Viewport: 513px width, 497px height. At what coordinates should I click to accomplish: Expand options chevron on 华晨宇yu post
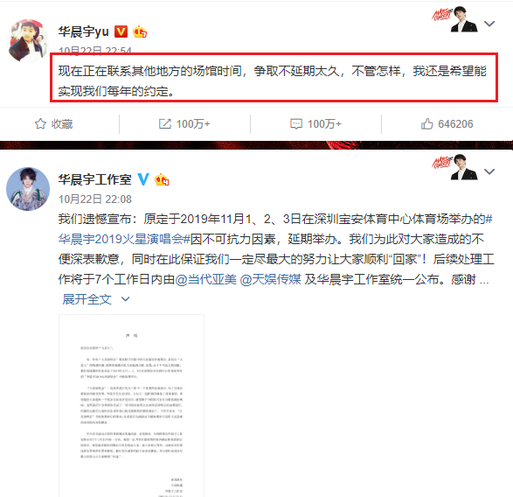pos(489,24)
